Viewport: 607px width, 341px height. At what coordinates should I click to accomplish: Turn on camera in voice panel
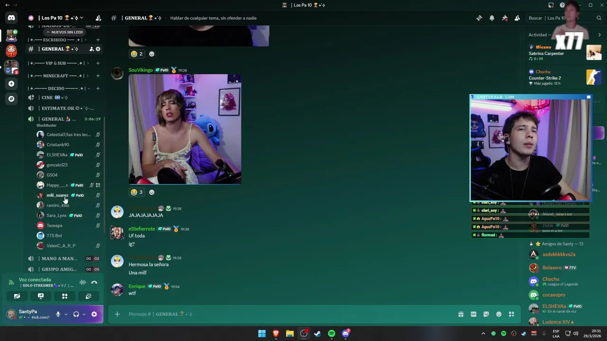(17, 296)
